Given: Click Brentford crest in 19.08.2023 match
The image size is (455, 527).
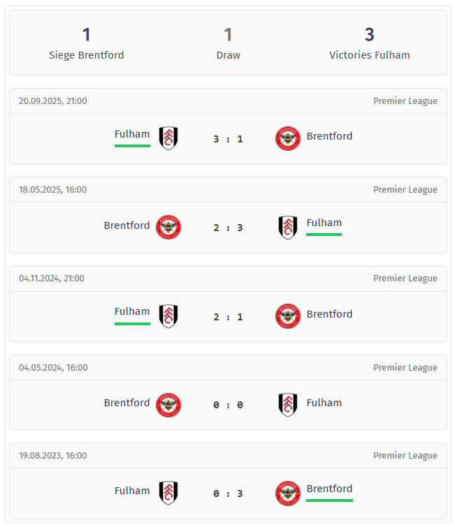Looking at the screenshot, I should point(288,493).
